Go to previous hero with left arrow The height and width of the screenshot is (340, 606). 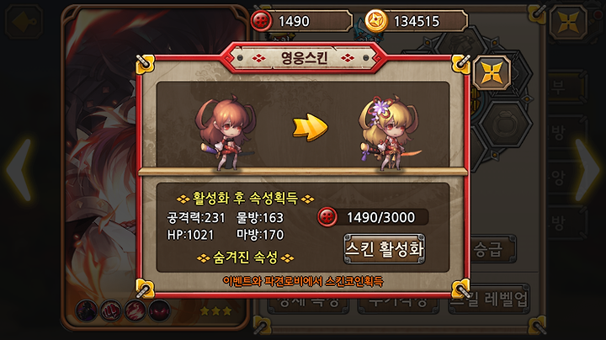pyautogui.click(x=19, y=169)
